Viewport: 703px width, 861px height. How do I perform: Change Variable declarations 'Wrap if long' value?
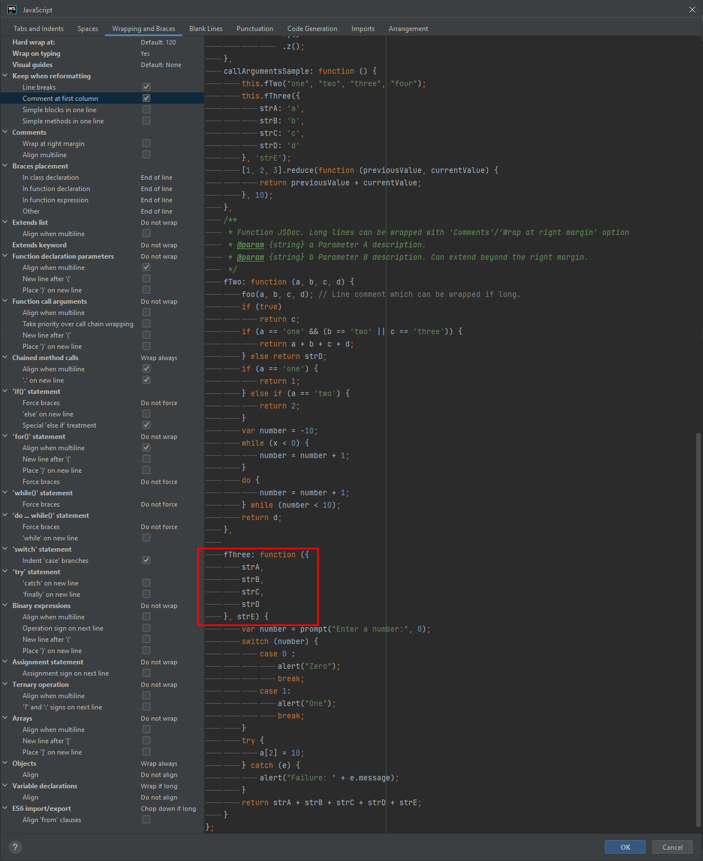(159, 786)
